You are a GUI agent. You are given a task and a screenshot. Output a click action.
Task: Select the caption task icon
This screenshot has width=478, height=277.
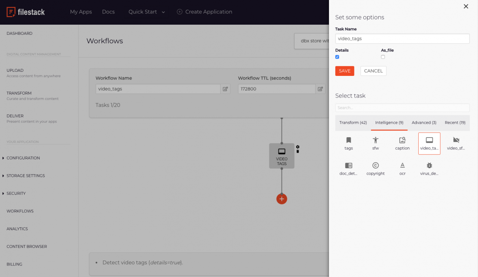(x=402, y=143)
